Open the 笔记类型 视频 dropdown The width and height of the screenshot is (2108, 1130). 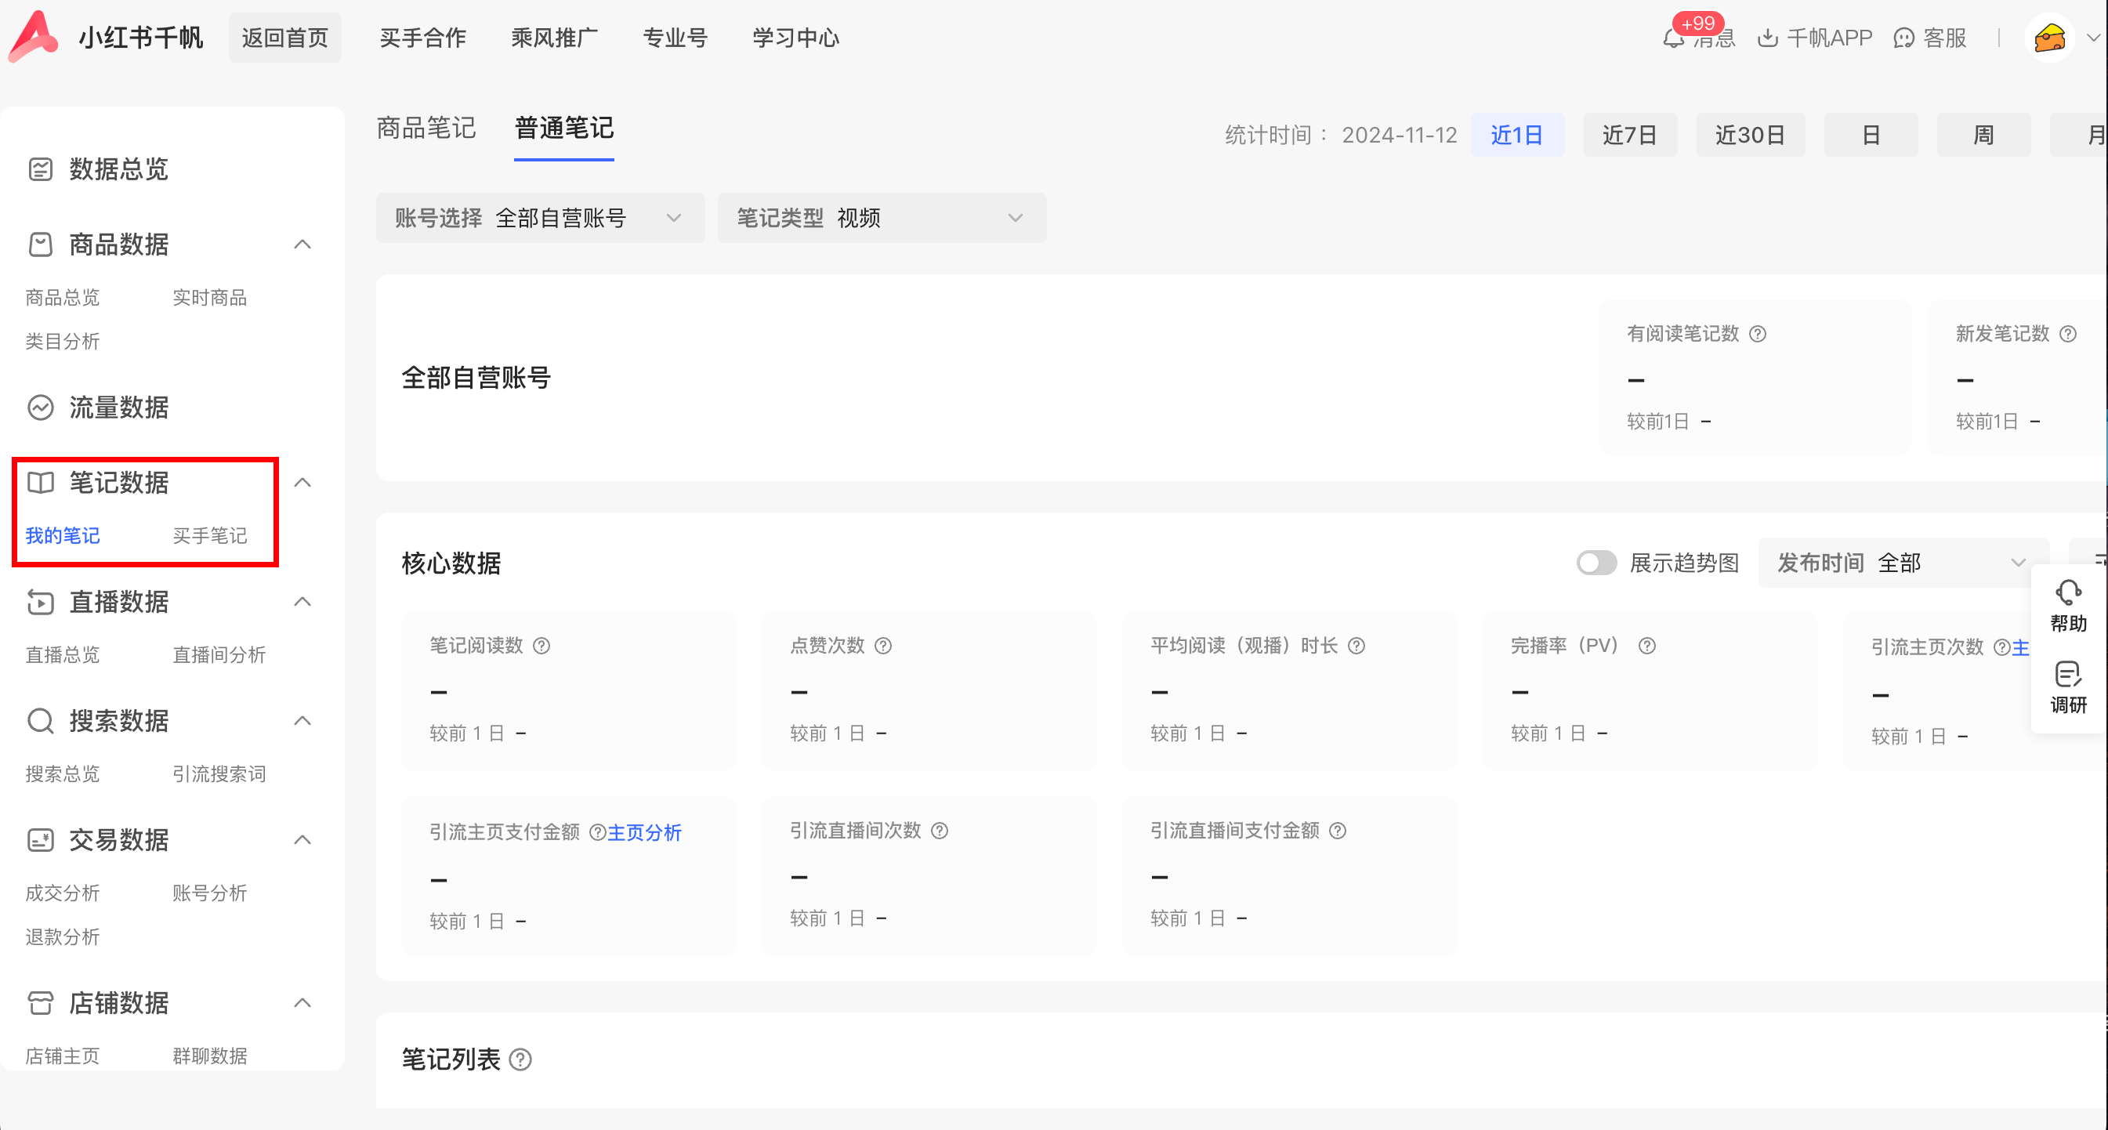pyautogui.click(x=882, y=218)
